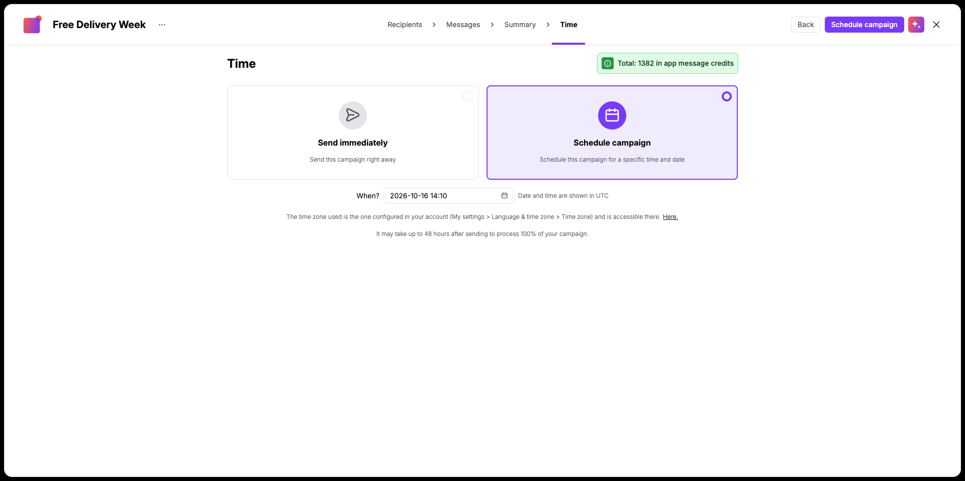Click the Back button

pos(806,25)
